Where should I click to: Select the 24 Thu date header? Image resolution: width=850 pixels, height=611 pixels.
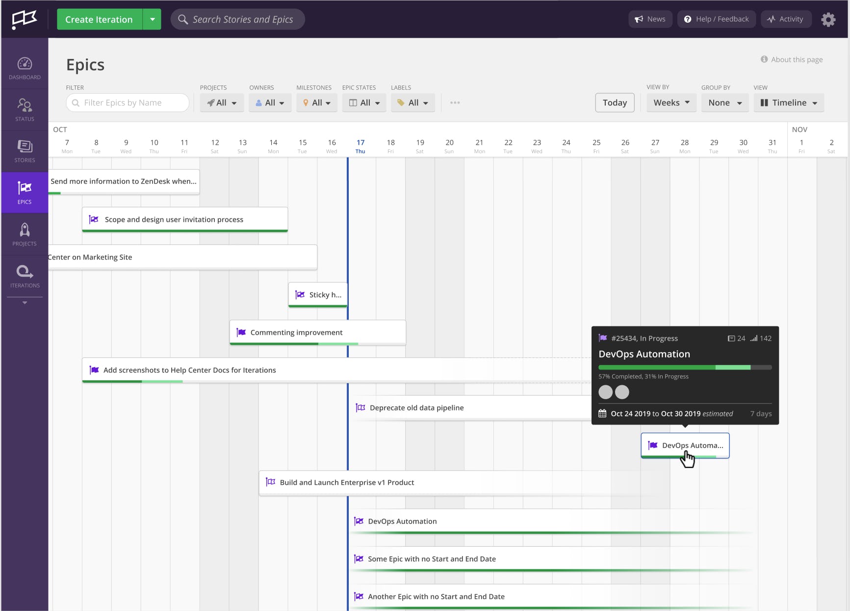coord(566,146)
